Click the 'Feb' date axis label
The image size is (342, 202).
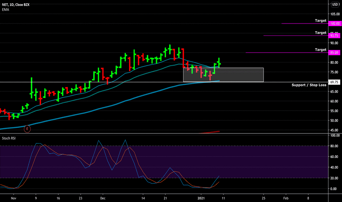coord(286,198)
